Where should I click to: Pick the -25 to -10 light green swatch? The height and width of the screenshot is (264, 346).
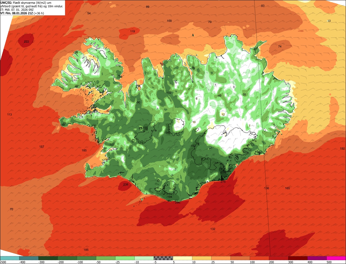125,258
